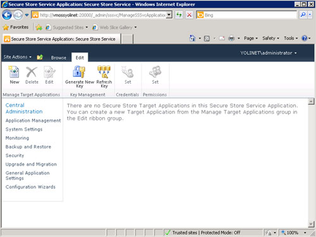Open the Page menu
This screenshot has height=237, width=316.
coord(251,39)
